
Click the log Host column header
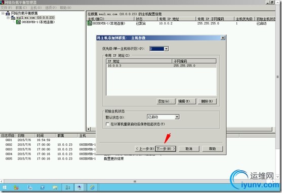(x=87, y=136)
